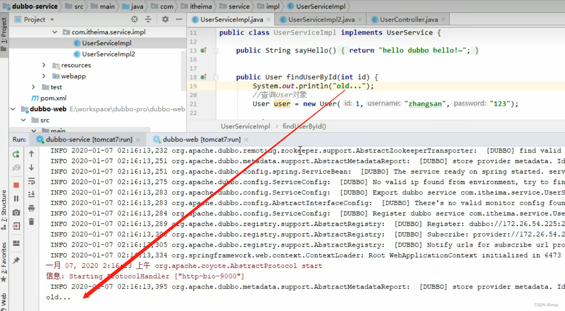
Task: Select pom.xml in project tree
Action: click(49, 98)
